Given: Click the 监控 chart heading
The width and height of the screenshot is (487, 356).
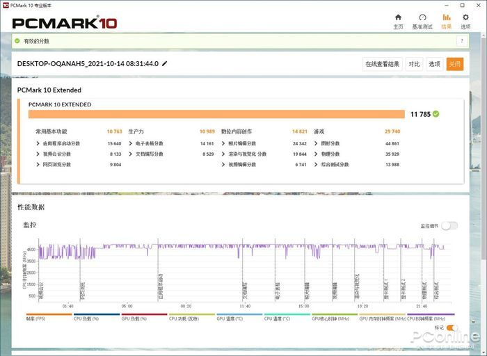Looking at the screenshot, I should pos(30,225).
